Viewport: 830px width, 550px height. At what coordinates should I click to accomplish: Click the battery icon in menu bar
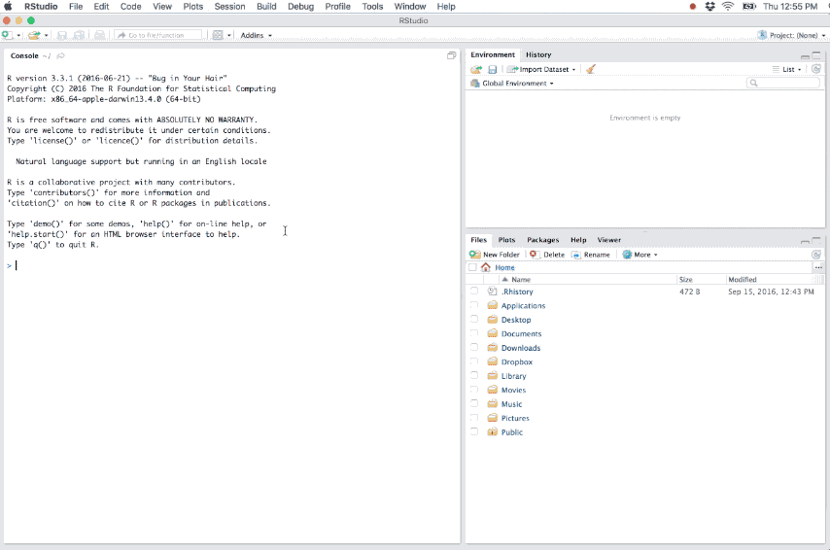pos(749,7)
